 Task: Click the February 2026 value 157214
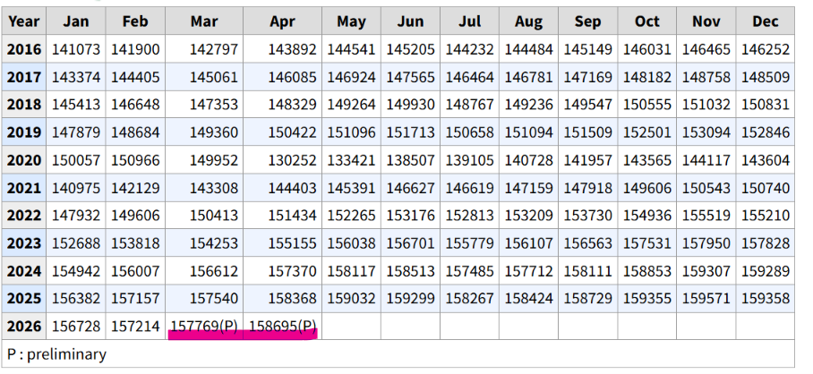click(x=135, y=327)
